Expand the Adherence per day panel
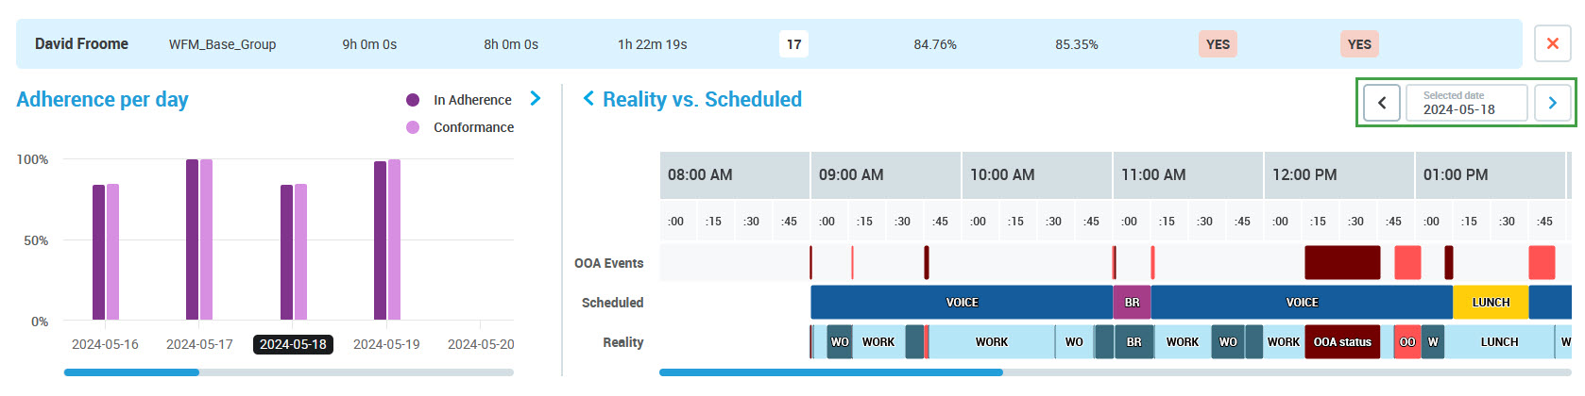Image resolution: width=1585 pixels, height=396 pixels. coord(536,99)
